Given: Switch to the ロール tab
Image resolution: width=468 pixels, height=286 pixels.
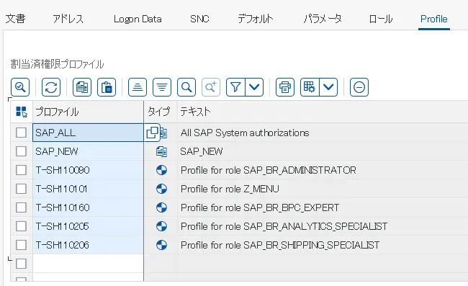Looking at the screenshot, I should point(381,19).
